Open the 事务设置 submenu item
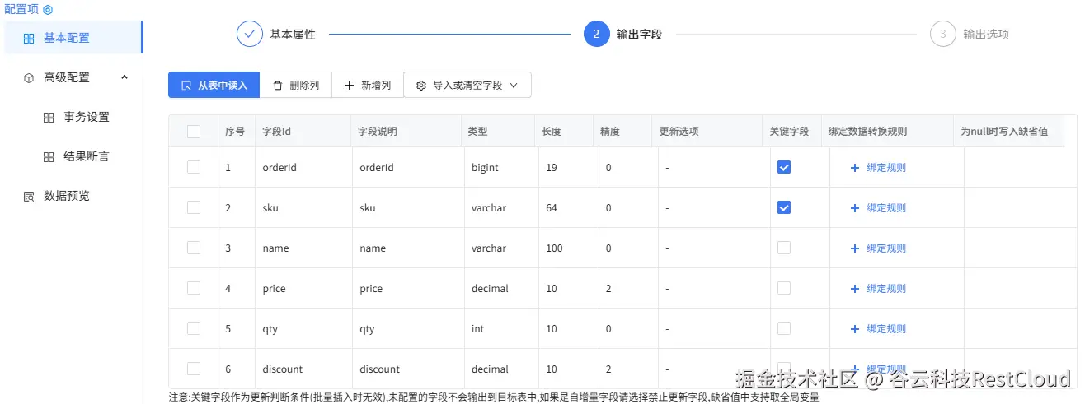Image resolution: width=1085 pixels, height=404 pixels. pyautogui.click(x=73, y=117)
